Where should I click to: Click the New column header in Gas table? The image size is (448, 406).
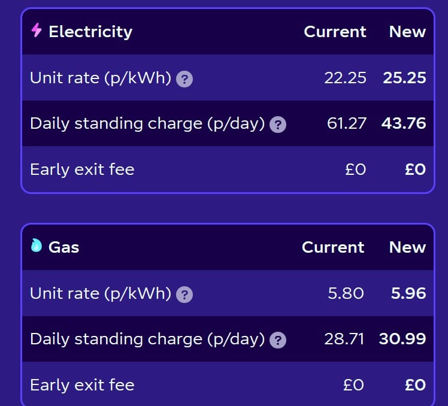coord(407,247)
